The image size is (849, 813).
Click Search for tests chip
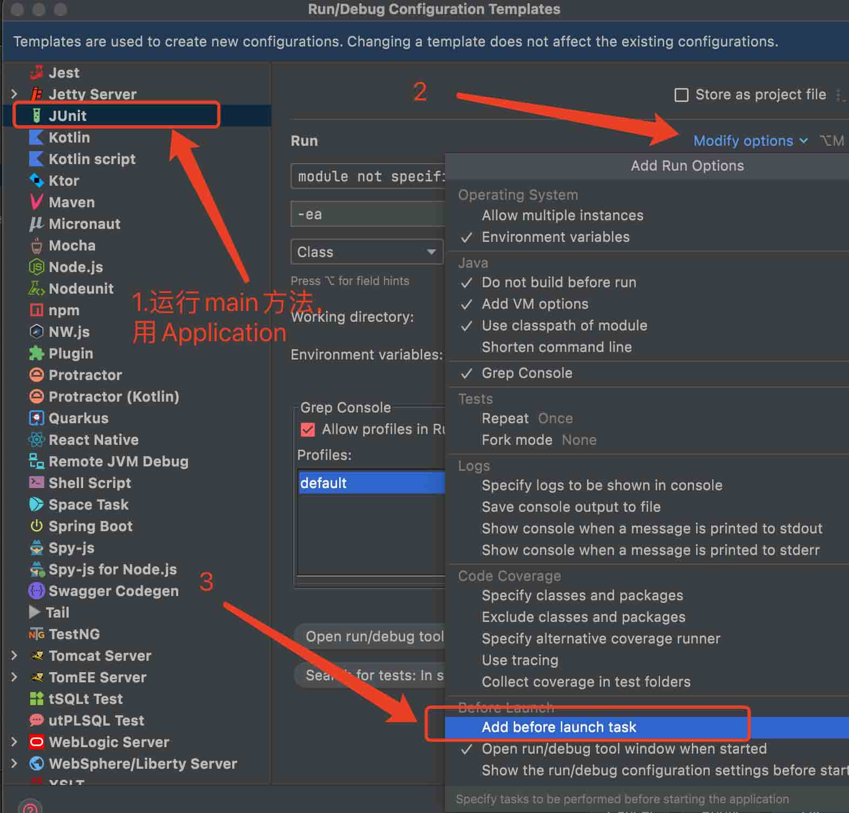point(370,675)
